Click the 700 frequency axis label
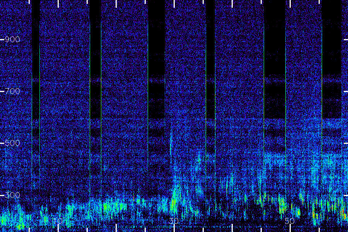Image resolution: width=348 pixels, height=232 pixels. pos(12,91)
